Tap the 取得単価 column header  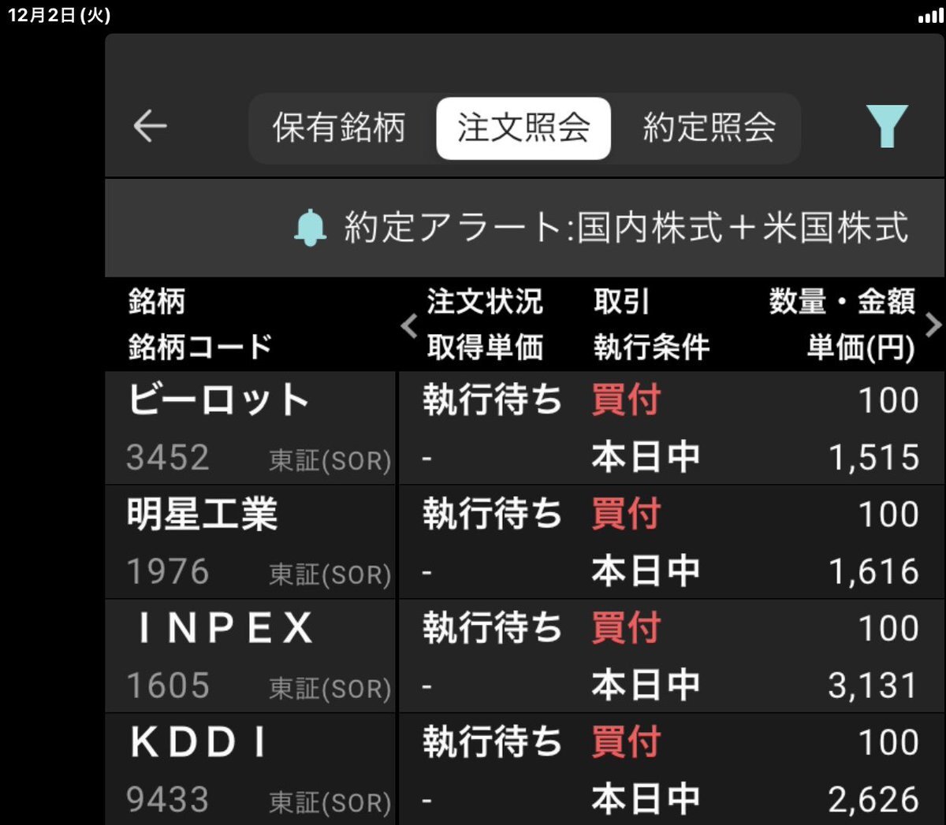[485, 347]
